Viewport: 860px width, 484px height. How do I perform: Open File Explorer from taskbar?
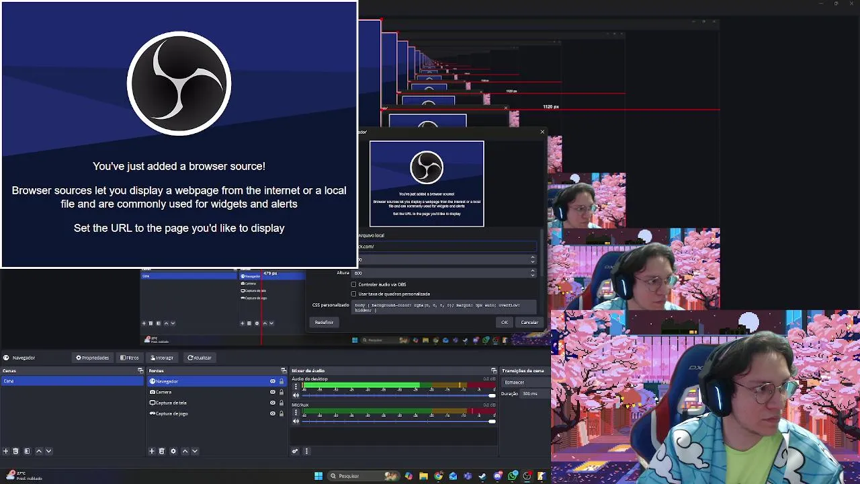(x=423, y=476)
